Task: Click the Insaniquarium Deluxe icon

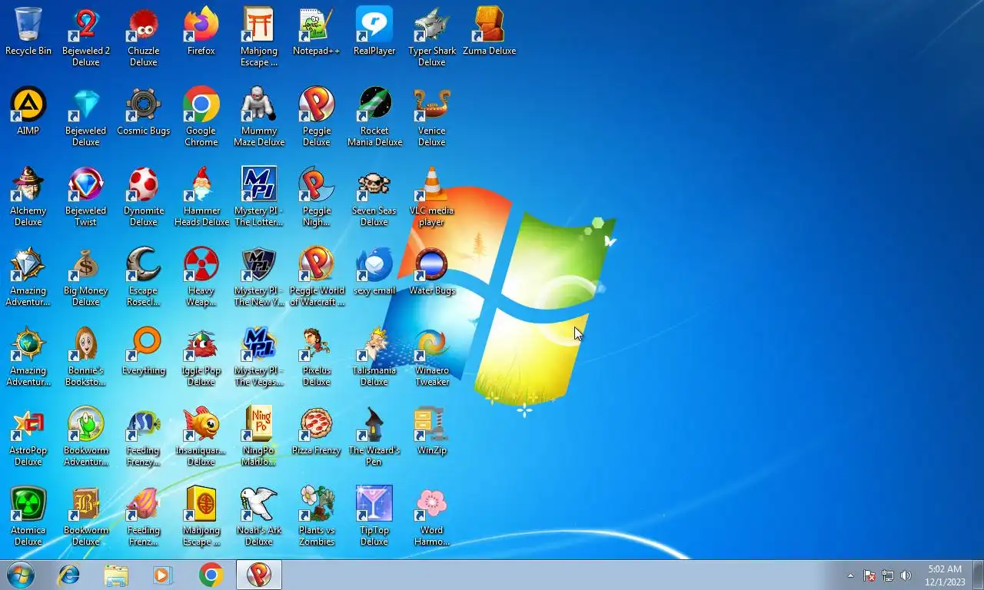Action: [x=201, y=436]
